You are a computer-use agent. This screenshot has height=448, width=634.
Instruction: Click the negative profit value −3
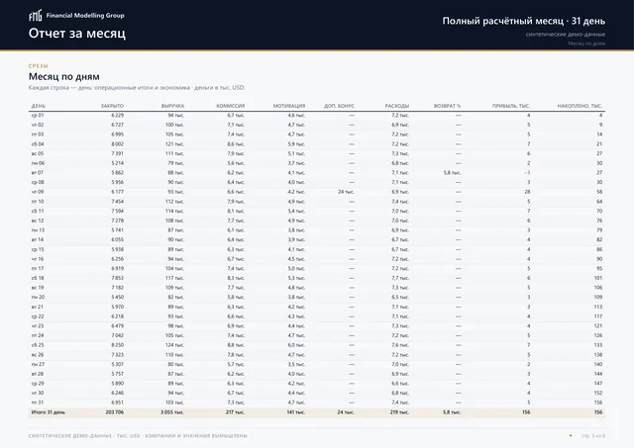click(527, 173)
